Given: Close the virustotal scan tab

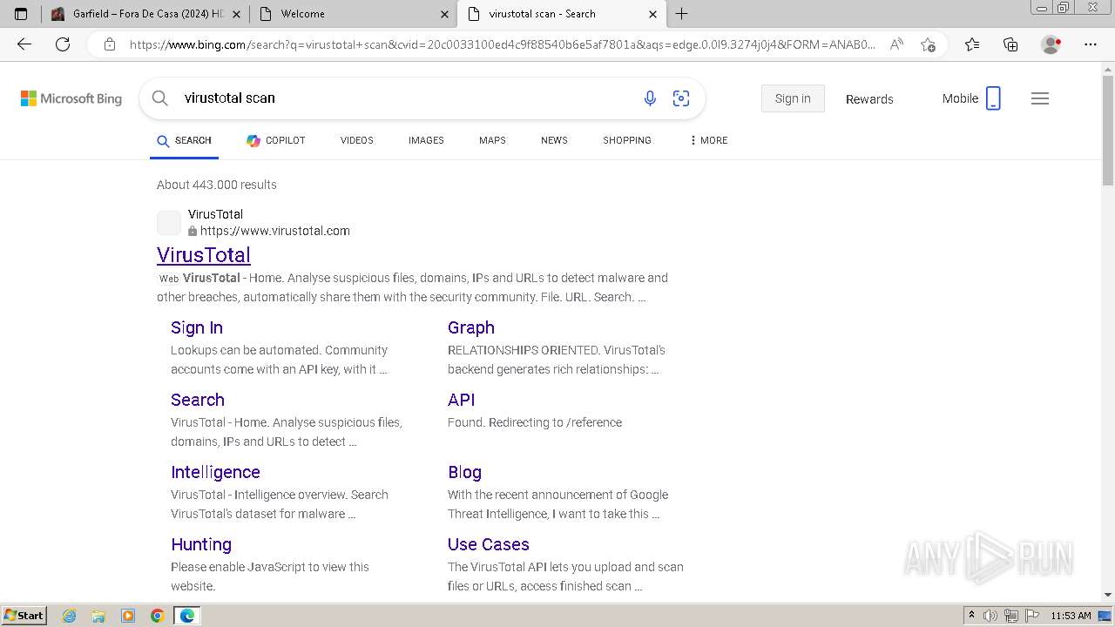Looking at the screenshot, I should pos(652,14).
